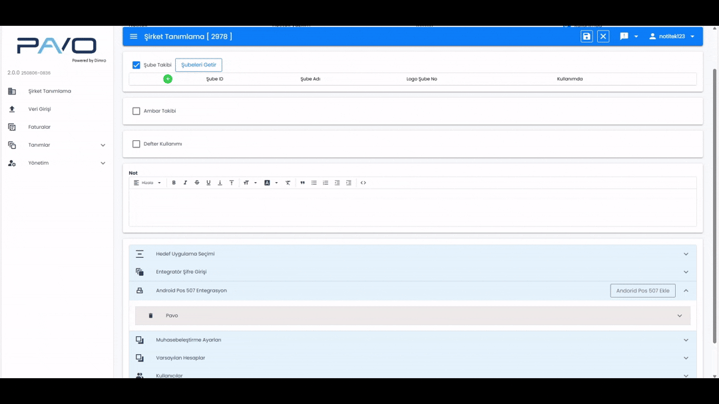
Task: Check the Defter Kullanımı checkbox
Action: [x=136, y=144]
